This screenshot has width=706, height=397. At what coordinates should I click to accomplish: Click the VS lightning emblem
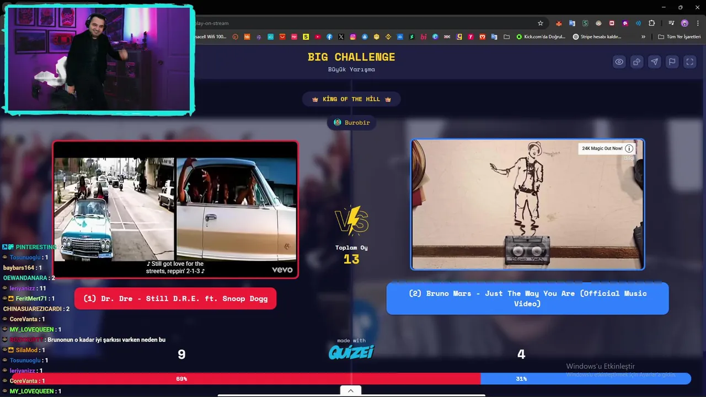(351, 221)
